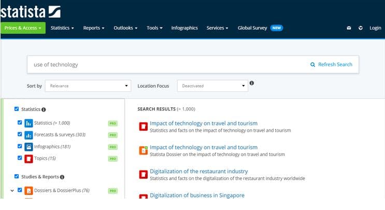385x210 pixels.
Task: Click the info icon next to Statistics heading
Action: point(44,109)
